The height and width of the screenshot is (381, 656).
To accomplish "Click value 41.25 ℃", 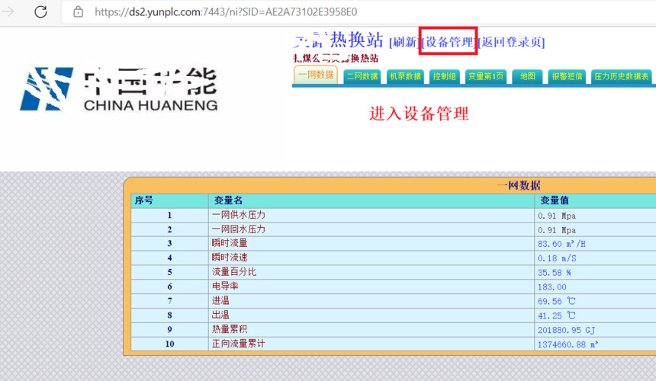I will [x=557, y=315].
